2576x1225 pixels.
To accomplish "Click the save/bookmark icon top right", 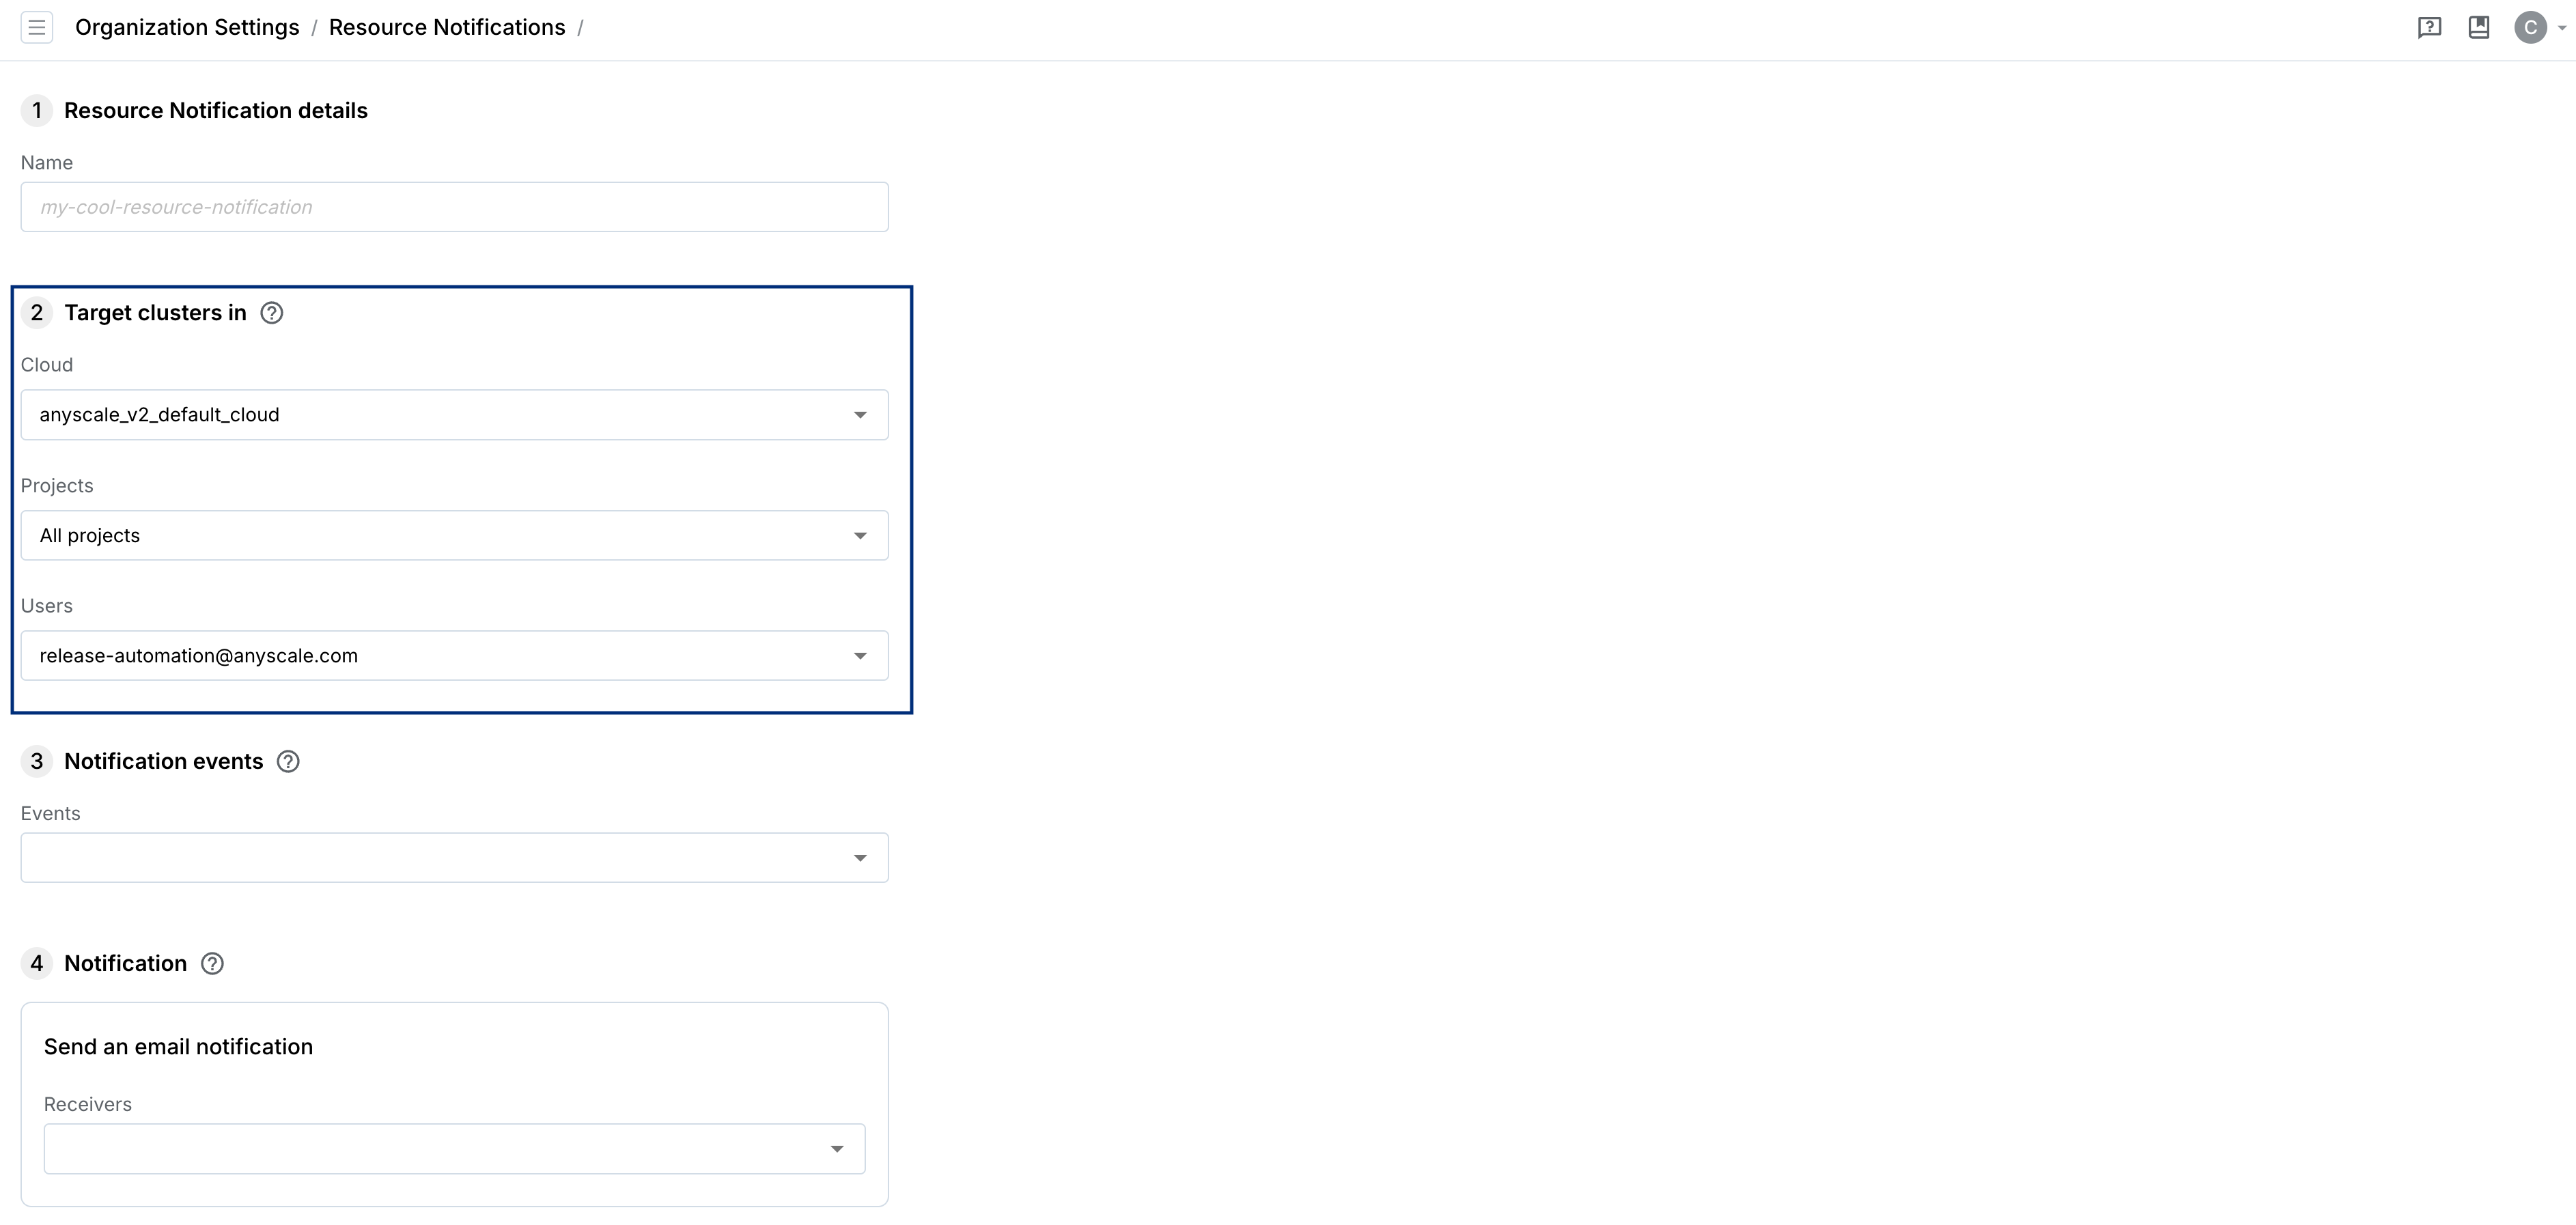I will 2478,26.
